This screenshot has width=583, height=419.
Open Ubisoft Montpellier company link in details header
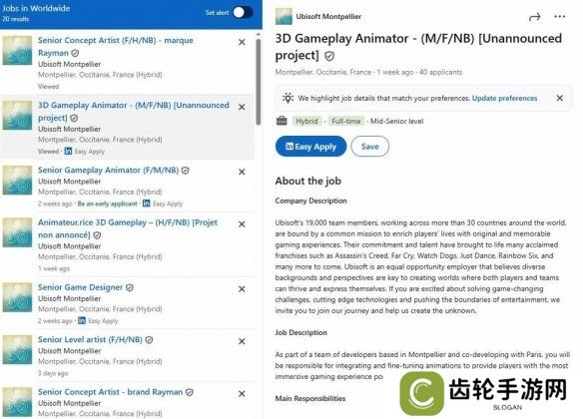click(328, 17)
